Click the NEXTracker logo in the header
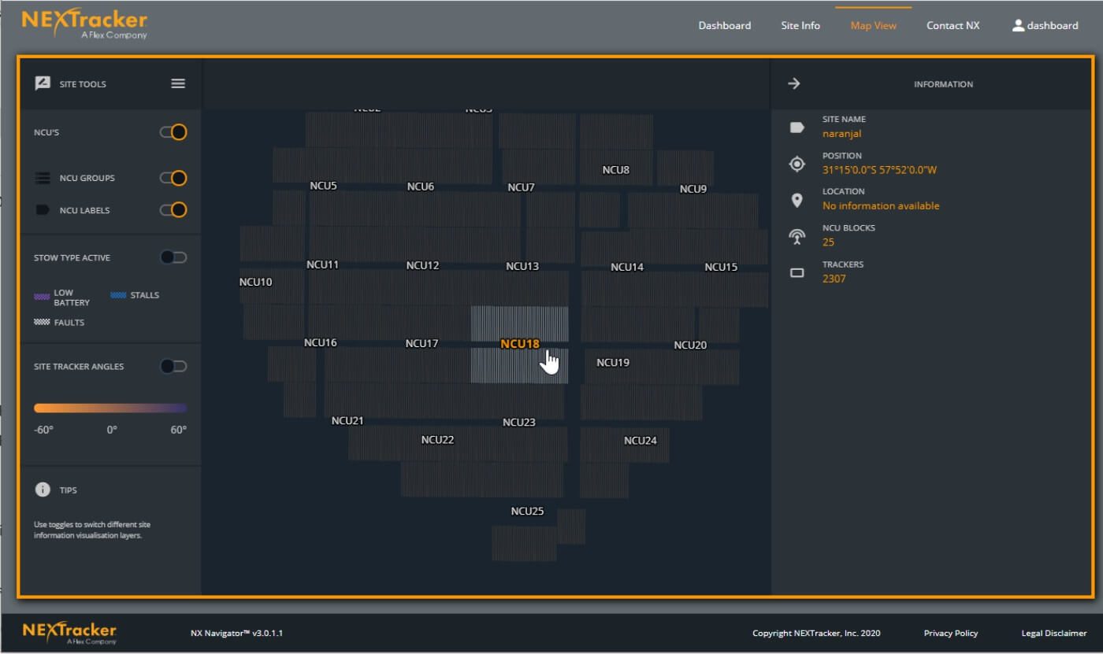 click(x=84, y=23)
